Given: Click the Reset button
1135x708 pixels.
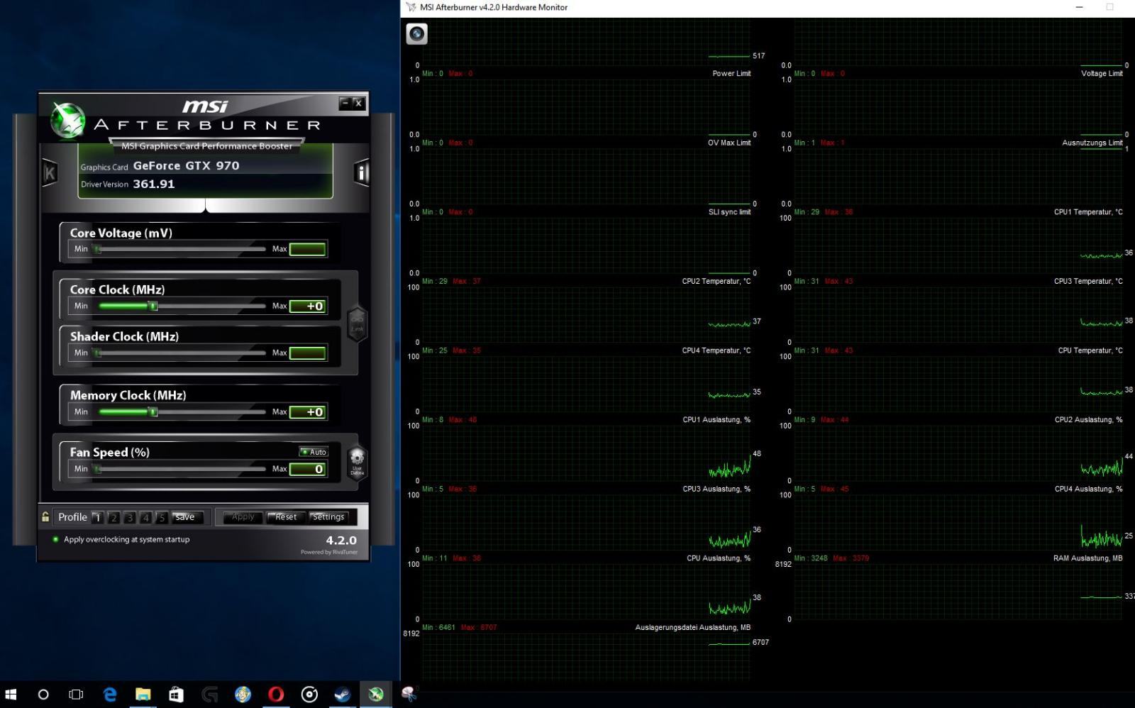Looking at the screenshot, I should 286,517.
